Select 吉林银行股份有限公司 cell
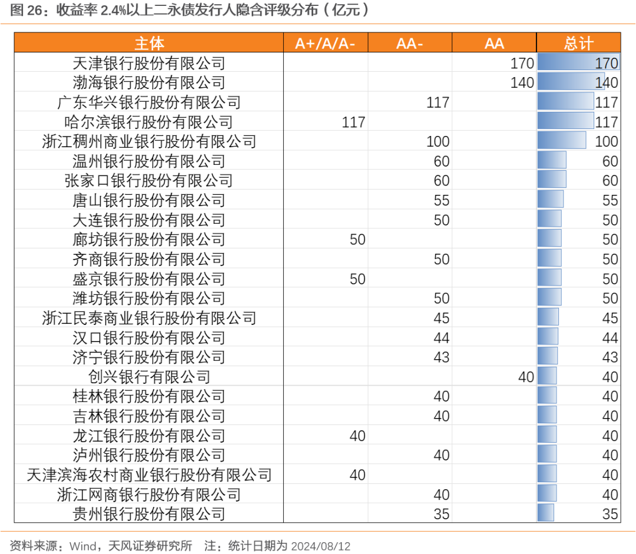The width and height of the screenshot is (636, 554). click(149, 416)
